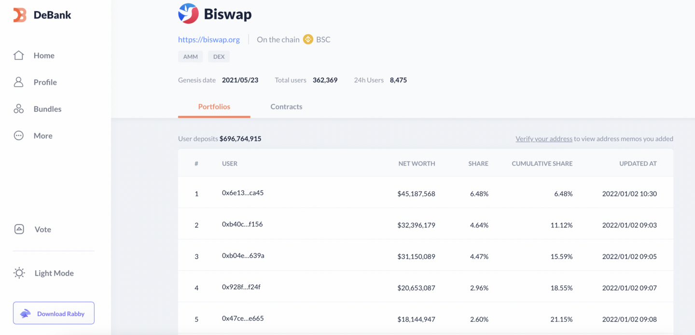Click the DEX tag
The image size is (695, 335).
coord(219,56)
